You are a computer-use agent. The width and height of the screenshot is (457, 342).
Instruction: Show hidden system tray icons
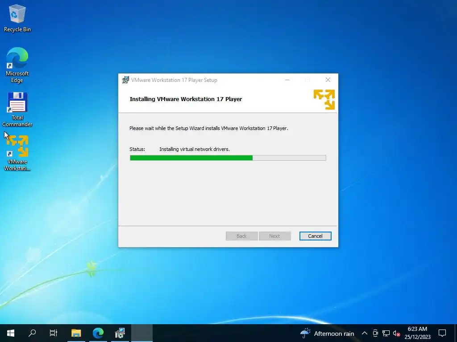point(364,333)
